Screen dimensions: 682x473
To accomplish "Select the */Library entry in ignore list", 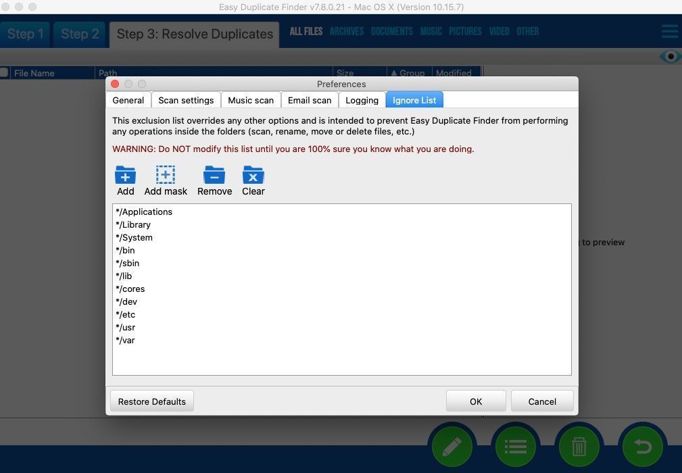I will [133, 225].
